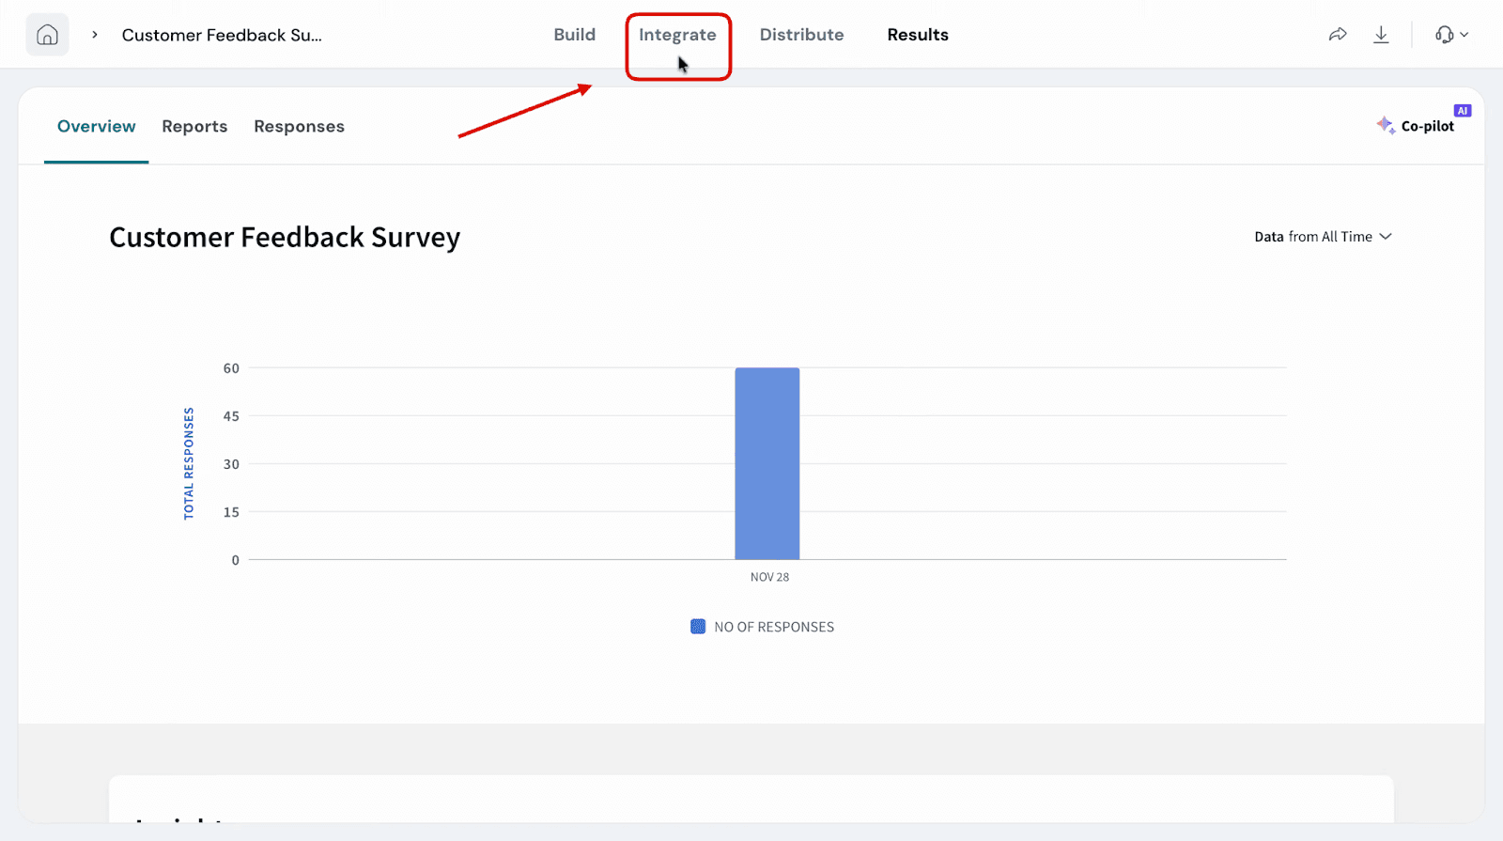1503x841 pixels.
Task: Open the Integrate tab
Action: point(677,35)
